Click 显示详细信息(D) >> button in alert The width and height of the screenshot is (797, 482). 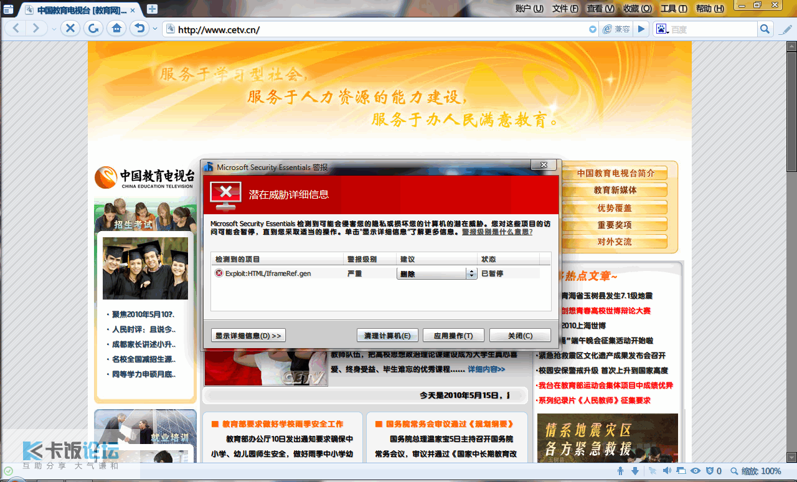tap(248, 336)
